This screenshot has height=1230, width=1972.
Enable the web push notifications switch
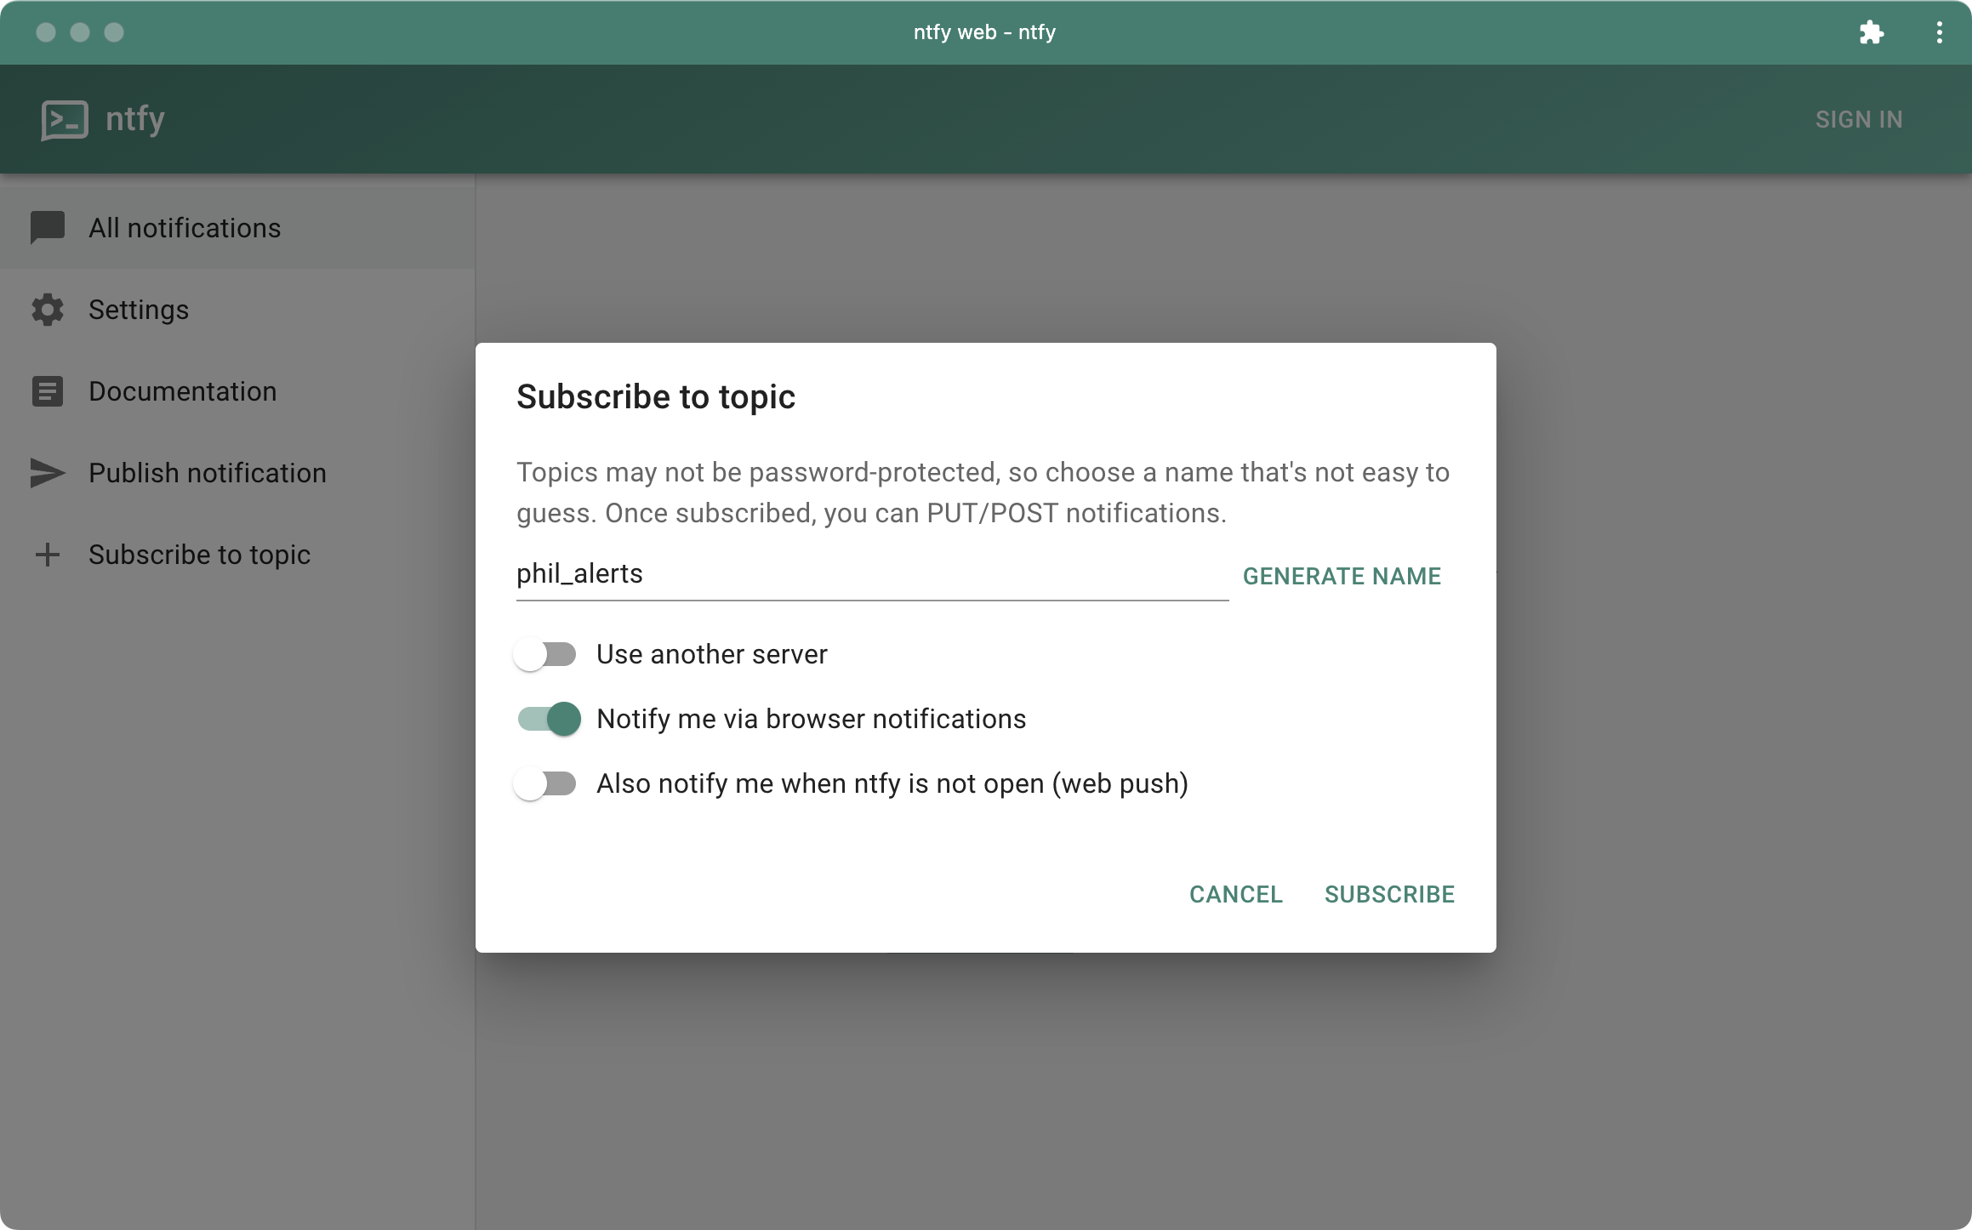[x=545, y=783]
